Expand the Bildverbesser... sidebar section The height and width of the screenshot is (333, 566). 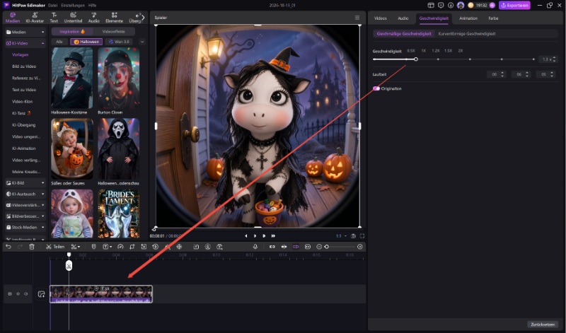pyautogui.click(x=25, y=216)
